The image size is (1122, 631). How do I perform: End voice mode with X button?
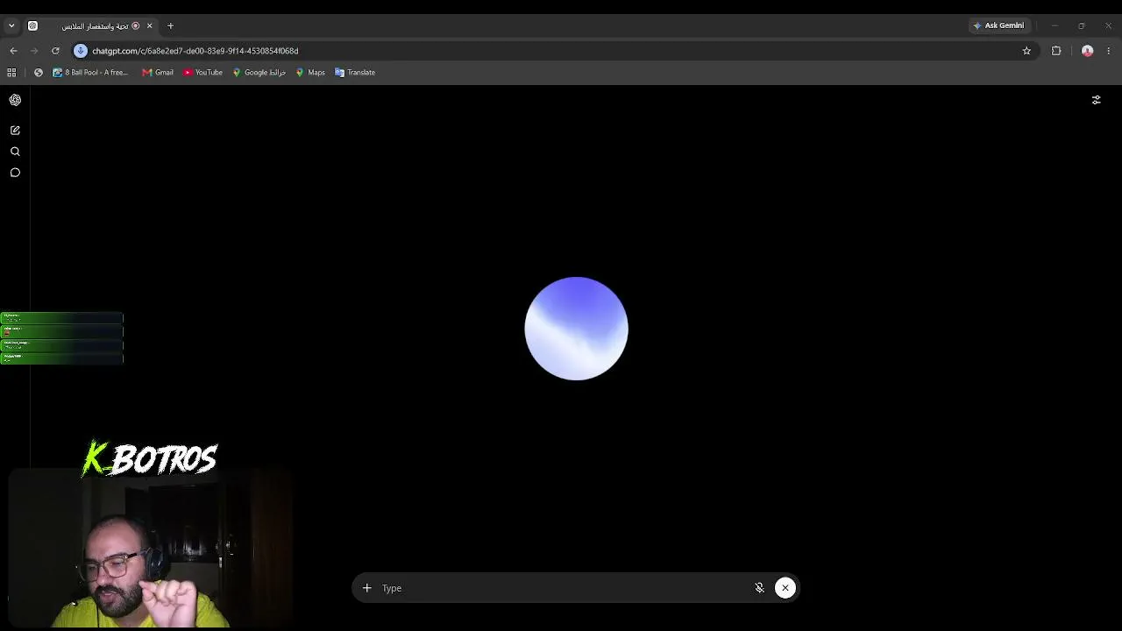coord(785,588)
